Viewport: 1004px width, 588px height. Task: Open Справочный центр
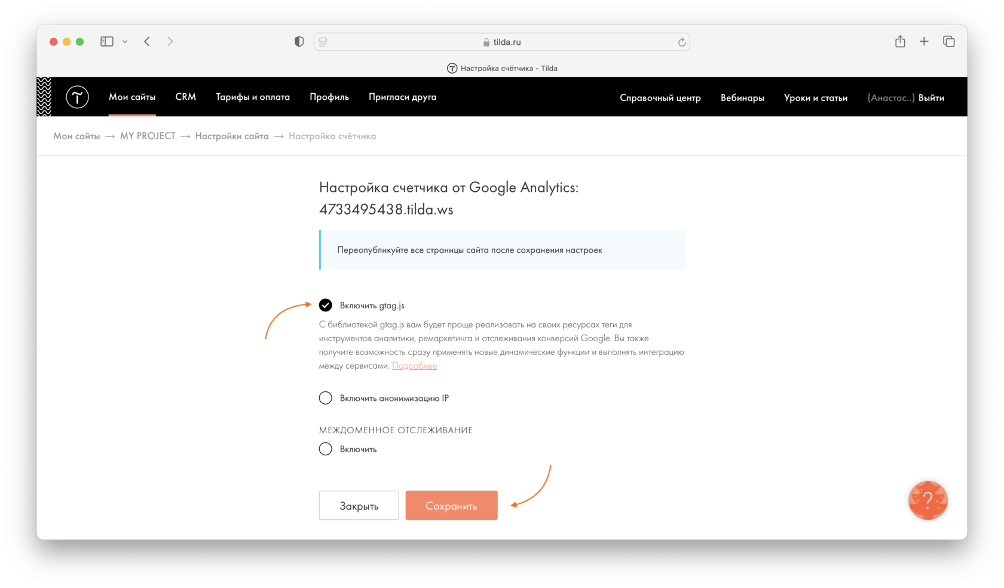(x=660, y=98)
